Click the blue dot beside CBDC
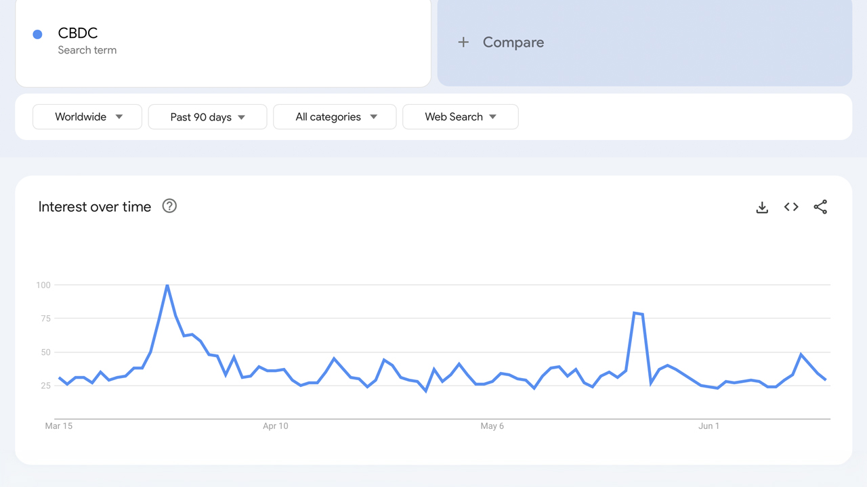The image size is (867, 487). point(38,34)
